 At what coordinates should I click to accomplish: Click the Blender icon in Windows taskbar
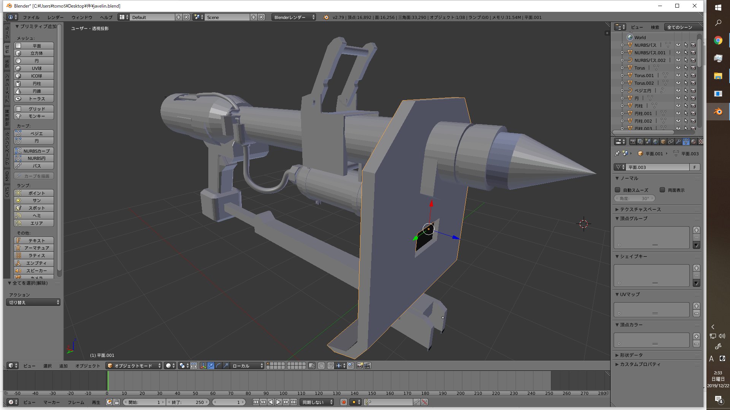point(718,111)
